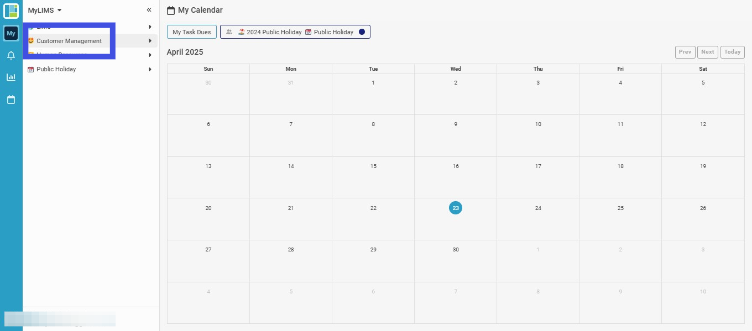Select the highlighted date 23
The height and width of the screenshot is (331, 752).
pos(456,208)
